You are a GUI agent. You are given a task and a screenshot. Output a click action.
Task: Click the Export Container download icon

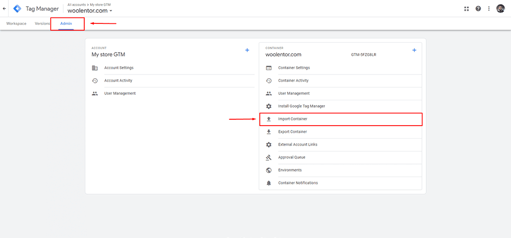pyautogui.click(x=269, y=132)
